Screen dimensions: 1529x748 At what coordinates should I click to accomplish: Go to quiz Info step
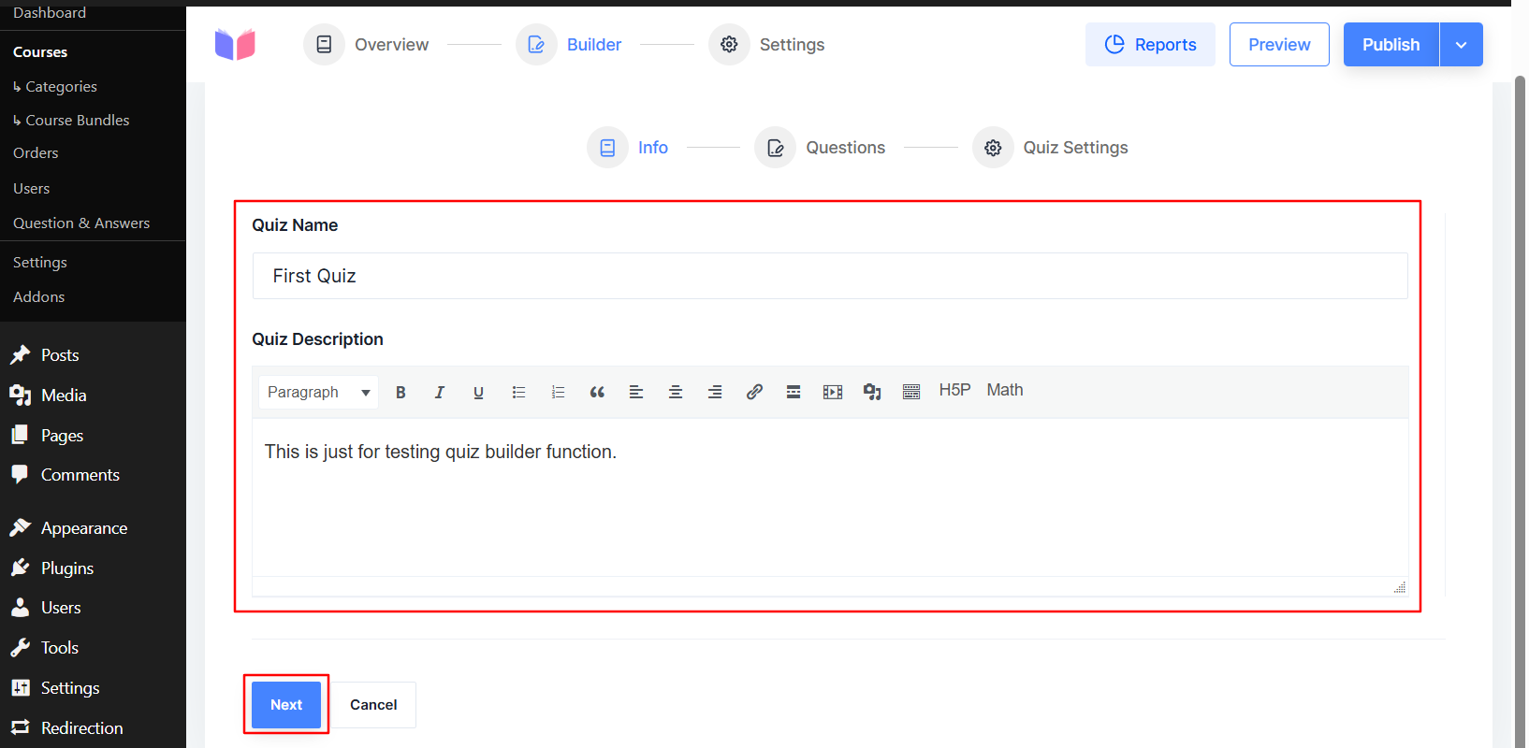coord(628,148)
